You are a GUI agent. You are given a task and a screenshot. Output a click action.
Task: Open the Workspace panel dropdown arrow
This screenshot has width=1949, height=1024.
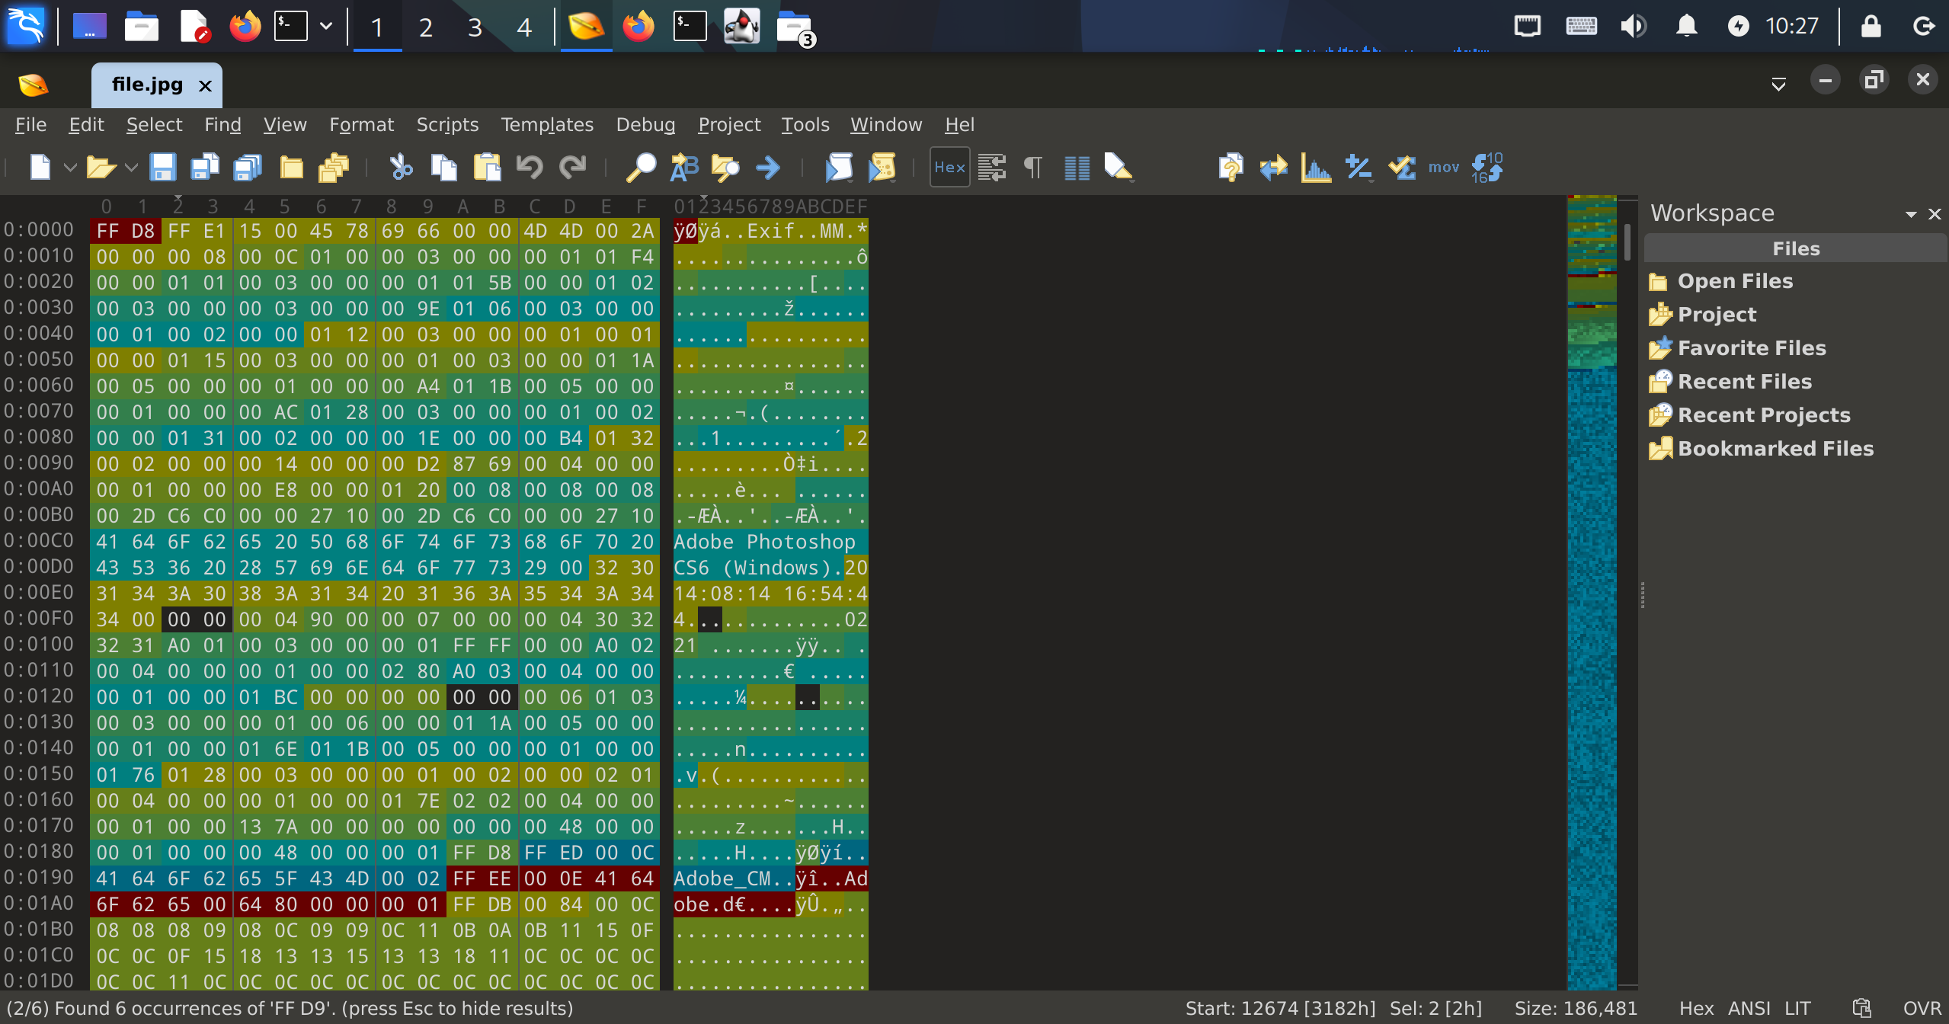[x=1910, y=214]
